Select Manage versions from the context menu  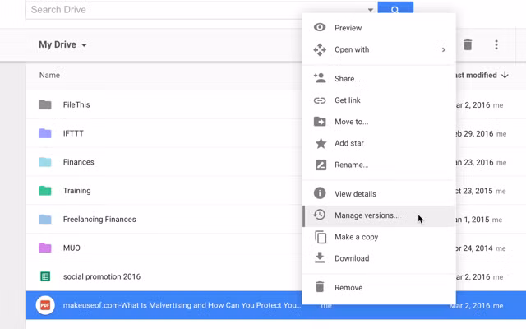click(367, 215)
